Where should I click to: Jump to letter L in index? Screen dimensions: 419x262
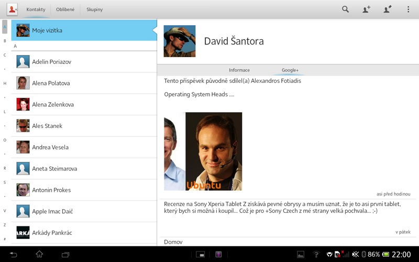coord(5,112)
